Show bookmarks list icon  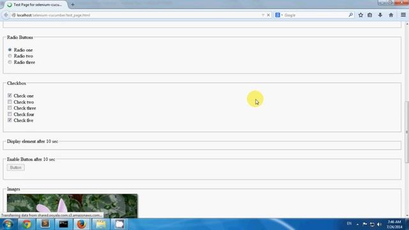369,15
